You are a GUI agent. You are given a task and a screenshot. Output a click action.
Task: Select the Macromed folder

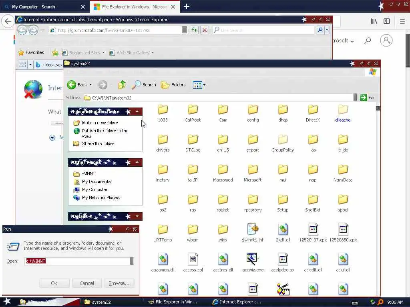click(x=223, y=173)
